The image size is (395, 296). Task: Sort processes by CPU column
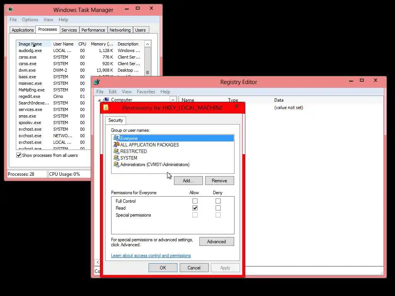(82, 44)
